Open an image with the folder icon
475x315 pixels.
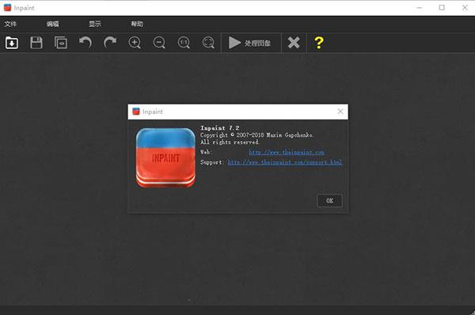(x=12, y=43)
